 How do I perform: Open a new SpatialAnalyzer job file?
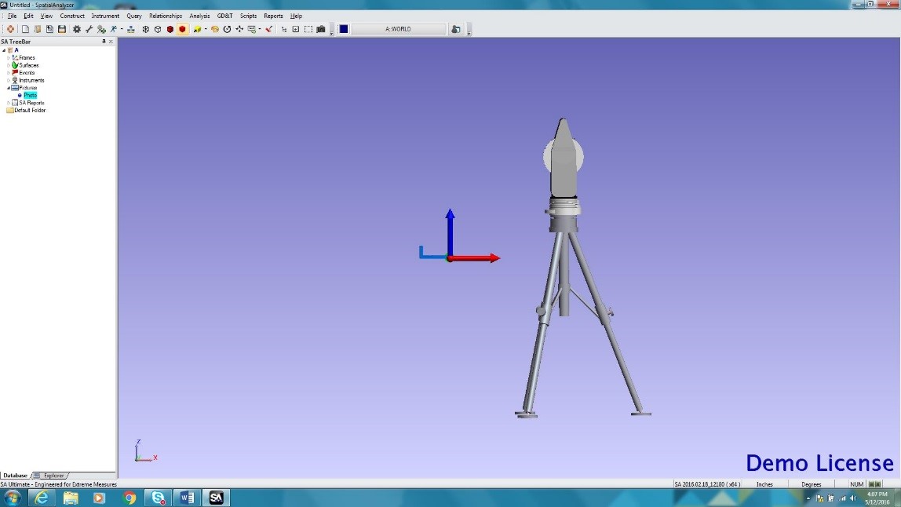click(x=26, y=29)
